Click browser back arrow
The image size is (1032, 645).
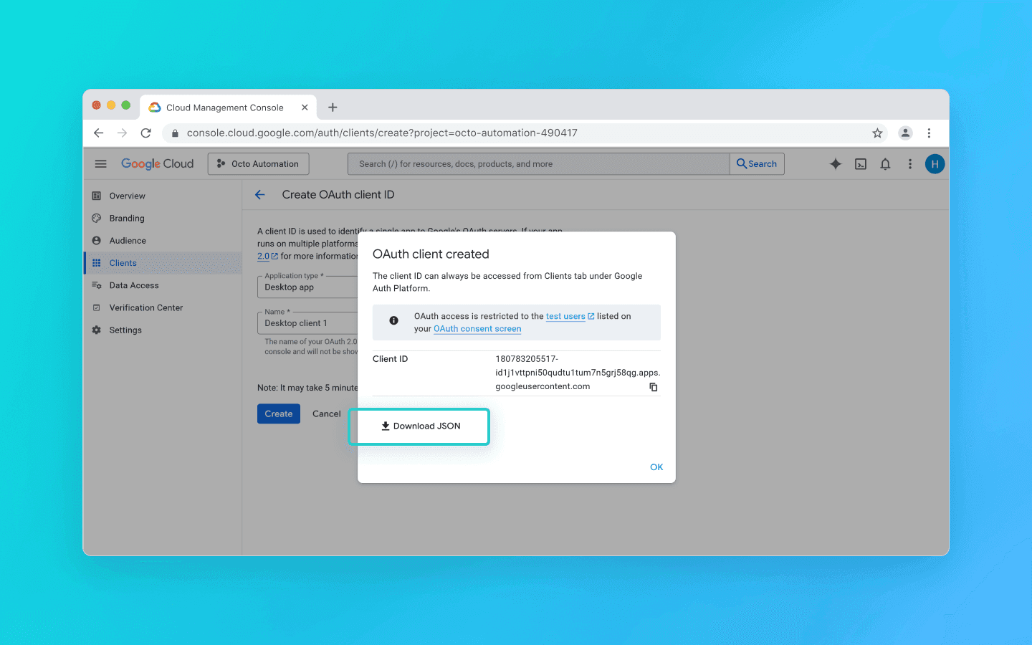point(99,133)
